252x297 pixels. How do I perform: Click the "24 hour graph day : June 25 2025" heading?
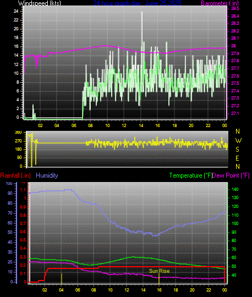[137, 3]
